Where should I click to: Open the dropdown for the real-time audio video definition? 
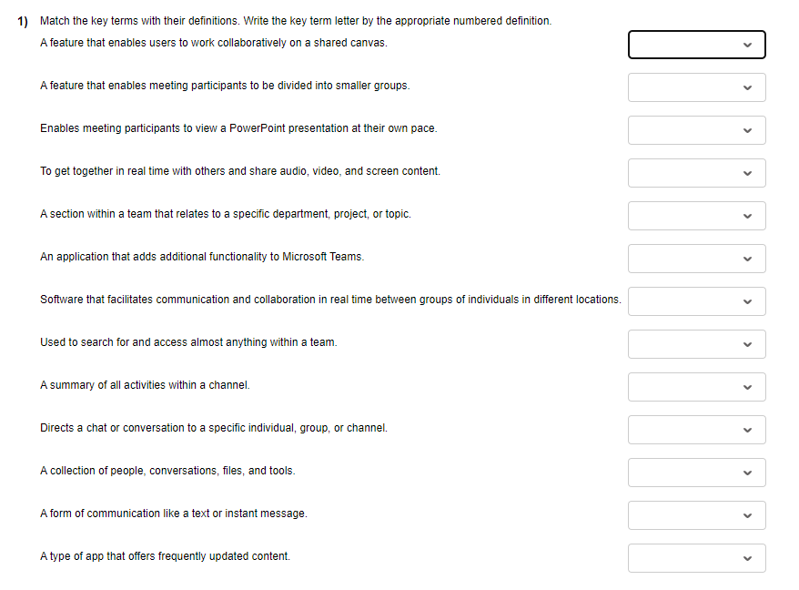pos(696,172)
